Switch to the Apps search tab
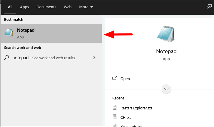The image size is (214, 127). tap(24, 7)
